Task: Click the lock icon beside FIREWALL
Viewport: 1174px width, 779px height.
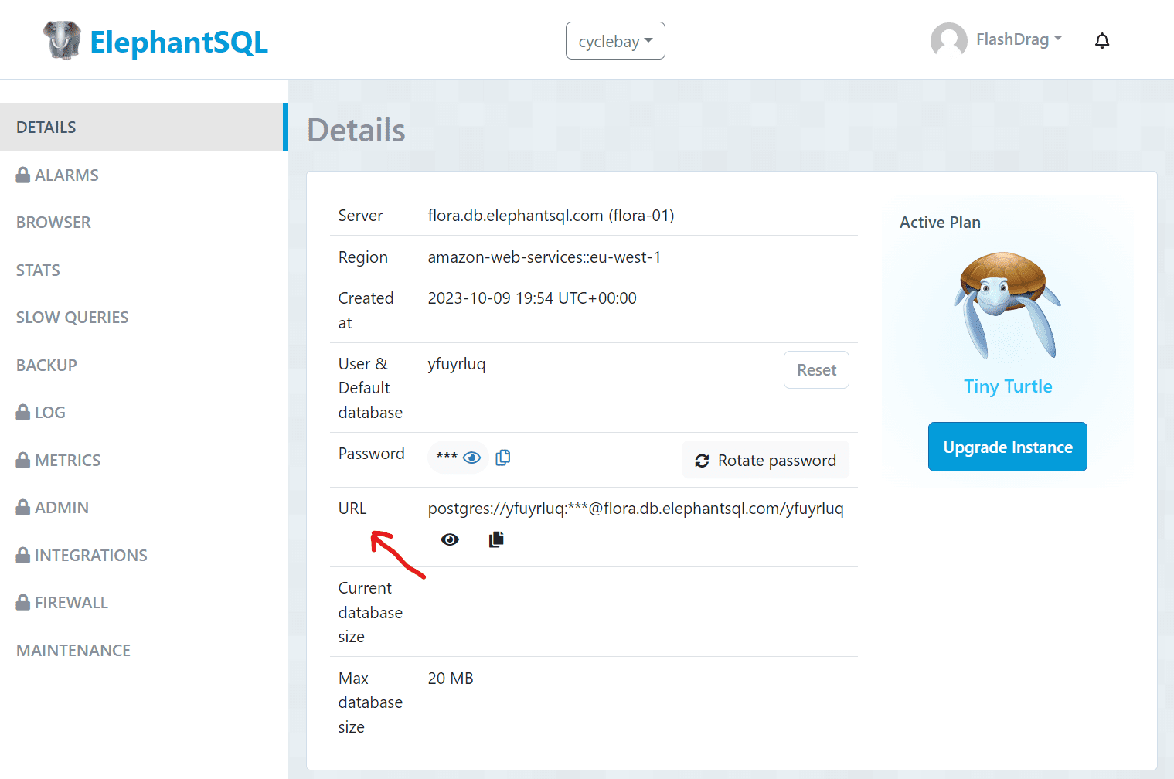Action: pos(23,602)
